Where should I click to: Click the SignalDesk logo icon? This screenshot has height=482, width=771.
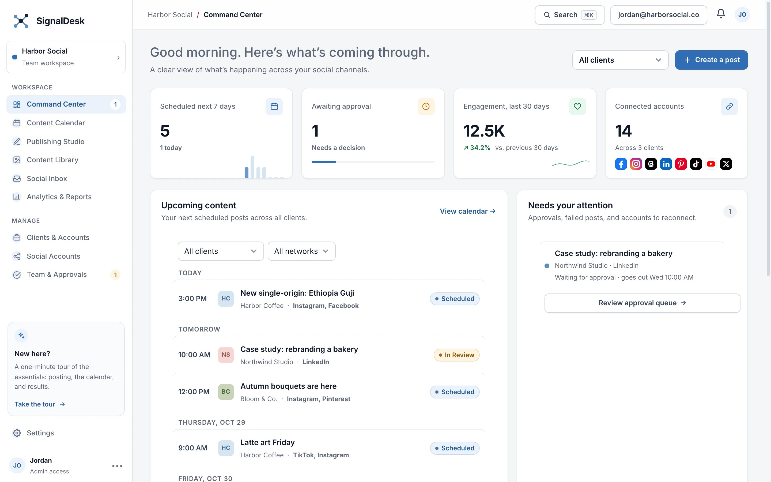21,21
